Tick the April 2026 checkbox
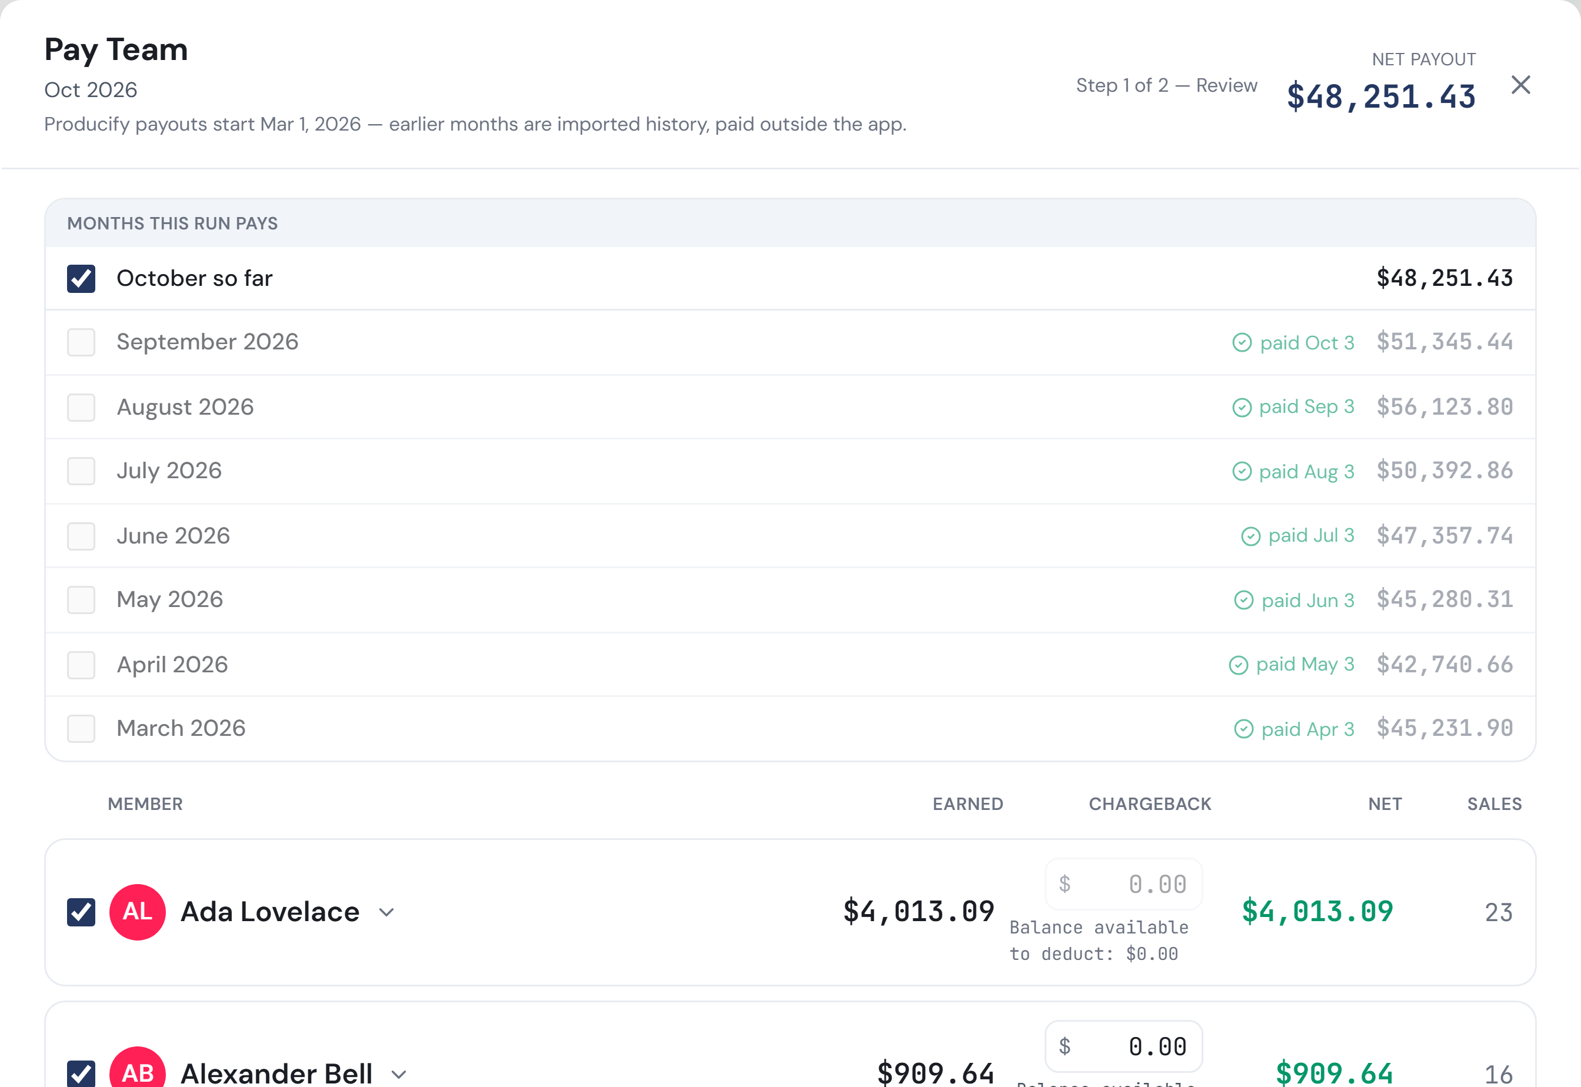 point(81,665)
